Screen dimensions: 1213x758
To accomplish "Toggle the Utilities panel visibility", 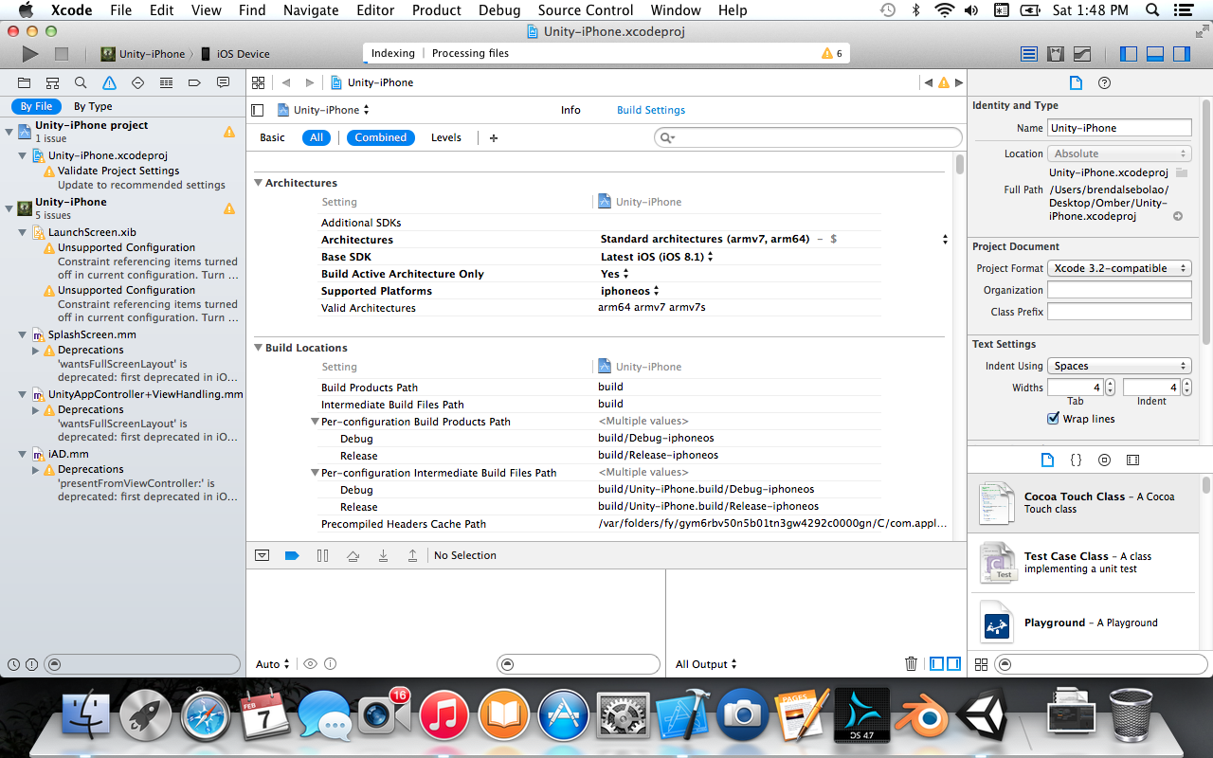I will 1181,54.
